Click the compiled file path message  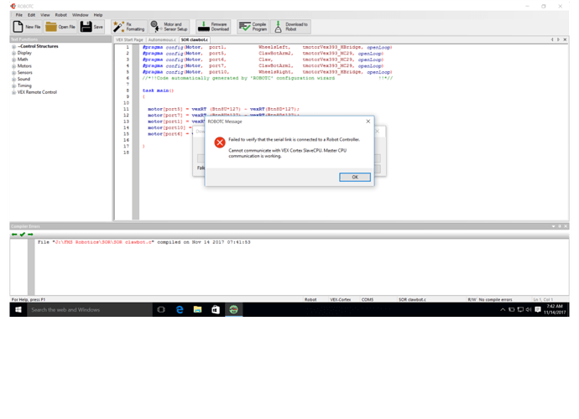point(144,242)
